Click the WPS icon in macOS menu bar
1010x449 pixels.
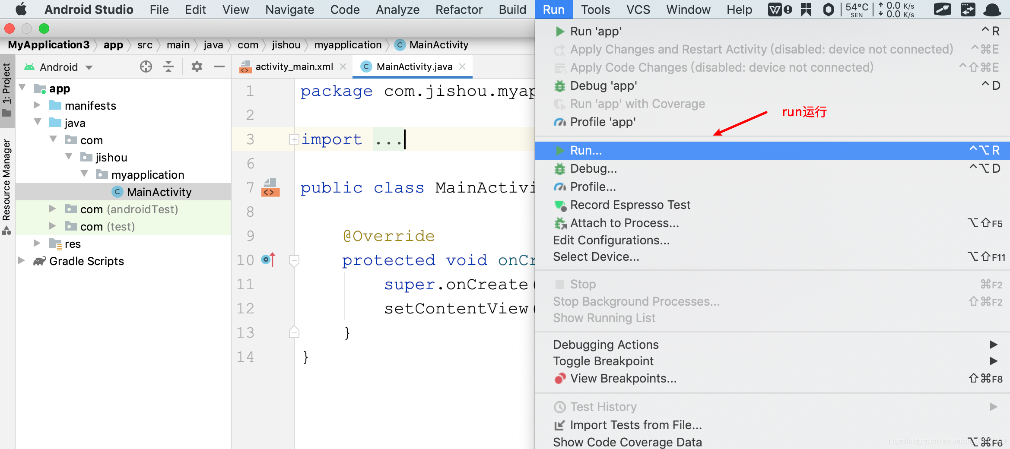click(775, 9)
